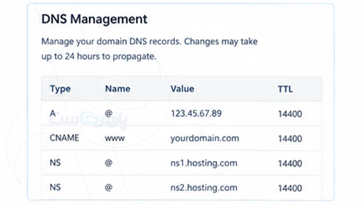Select the A record type cell
The height and width of the screenshot is (205, 364).
[53, 113]
